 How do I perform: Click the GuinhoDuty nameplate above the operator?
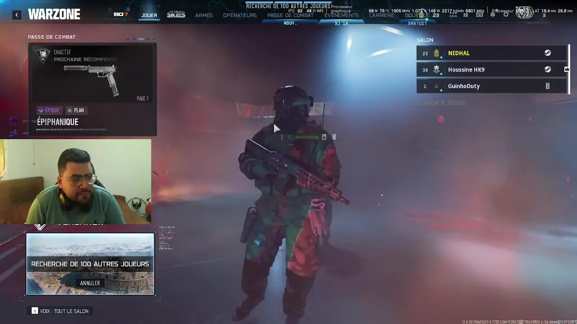307,137
